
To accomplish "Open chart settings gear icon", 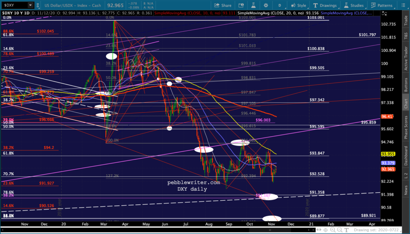I will tap(266, 5).
